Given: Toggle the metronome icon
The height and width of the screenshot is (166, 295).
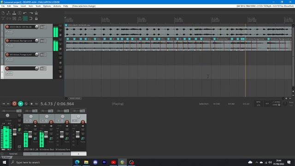Looking at the screenshot, I should tap(36, 13).
